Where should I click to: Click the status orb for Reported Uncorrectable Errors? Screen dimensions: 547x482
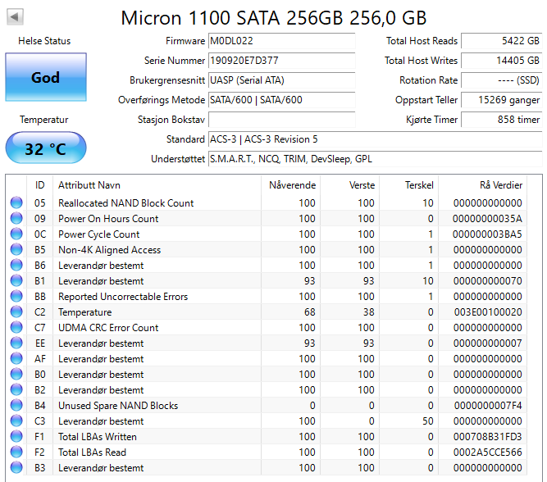coord(16,296)
